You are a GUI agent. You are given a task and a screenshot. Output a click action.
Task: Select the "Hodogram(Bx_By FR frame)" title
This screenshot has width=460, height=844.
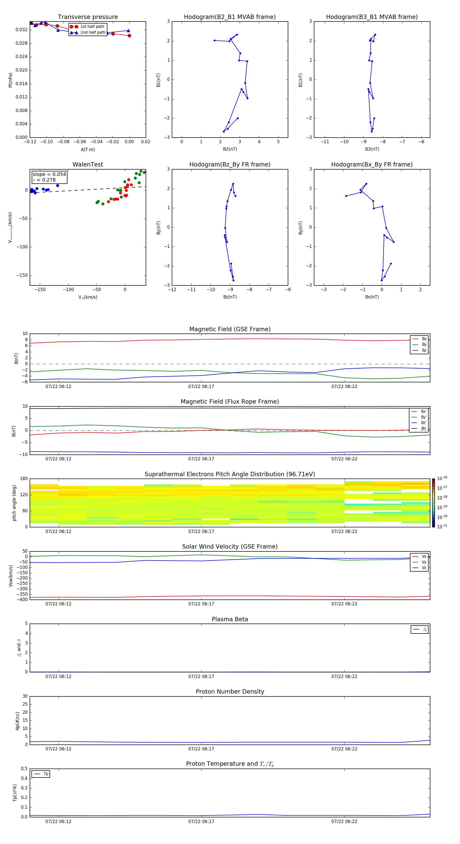pyautogui.click(x=372, y=164)
